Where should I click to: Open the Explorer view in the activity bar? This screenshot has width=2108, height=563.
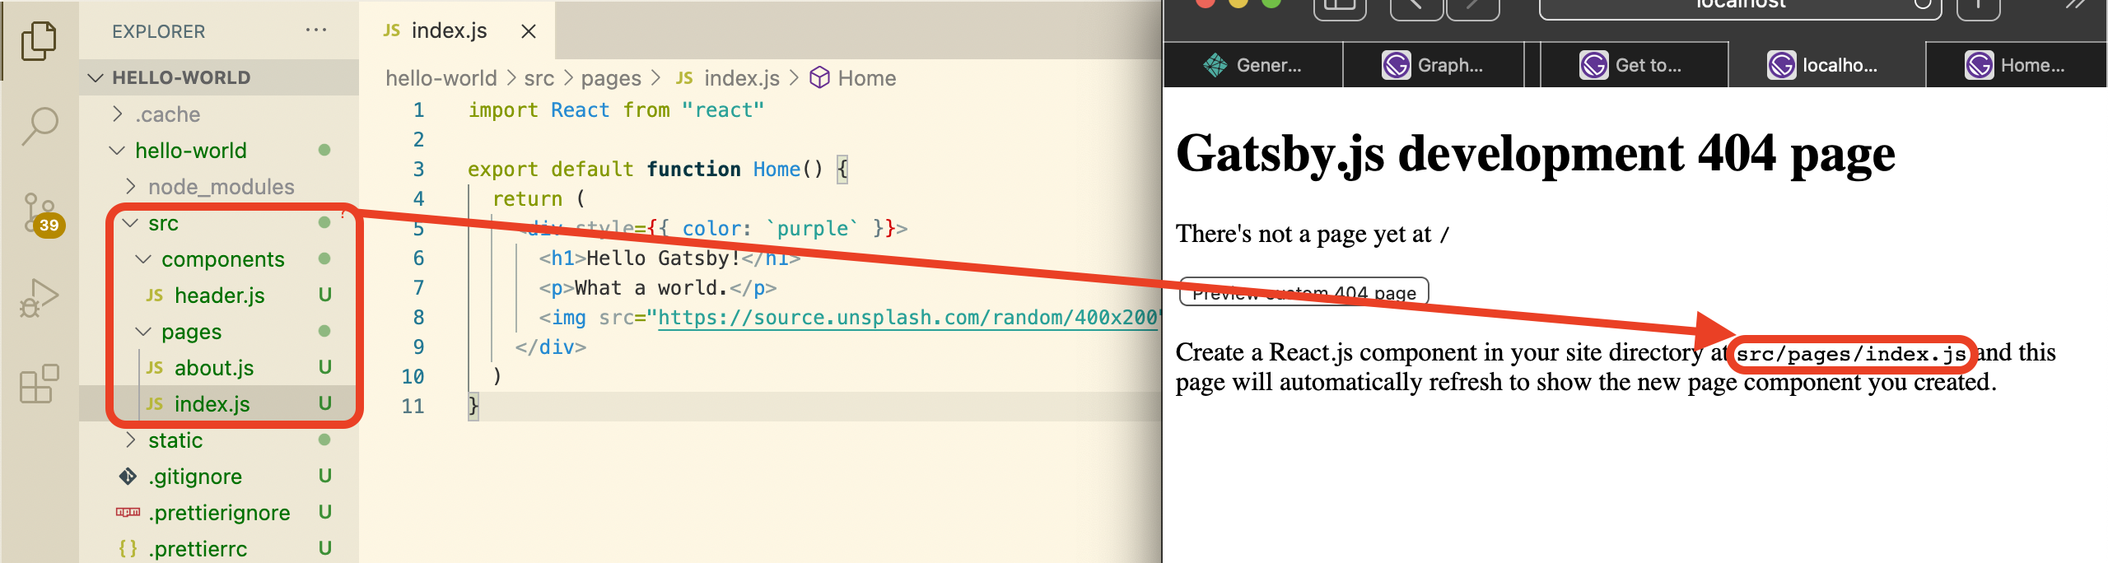39,41
